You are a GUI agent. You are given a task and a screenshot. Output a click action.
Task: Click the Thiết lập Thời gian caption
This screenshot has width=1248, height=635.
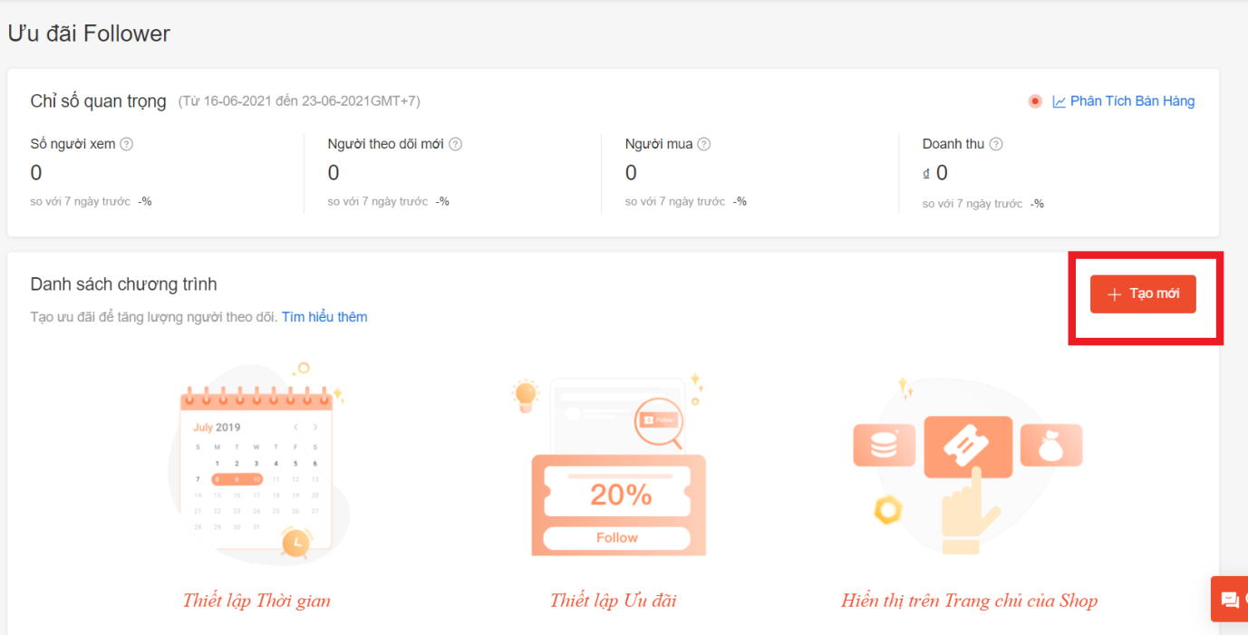point(256,601)
